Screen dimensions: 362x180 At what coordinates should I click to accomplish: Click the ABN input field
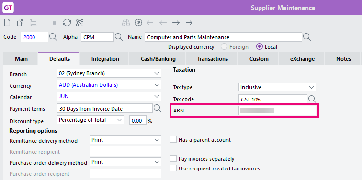(277, 111)
